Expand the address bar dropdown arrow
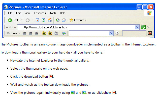 coord(137,27)
